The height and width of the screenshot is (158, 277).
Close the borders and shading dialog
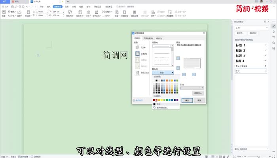(204, 33)
